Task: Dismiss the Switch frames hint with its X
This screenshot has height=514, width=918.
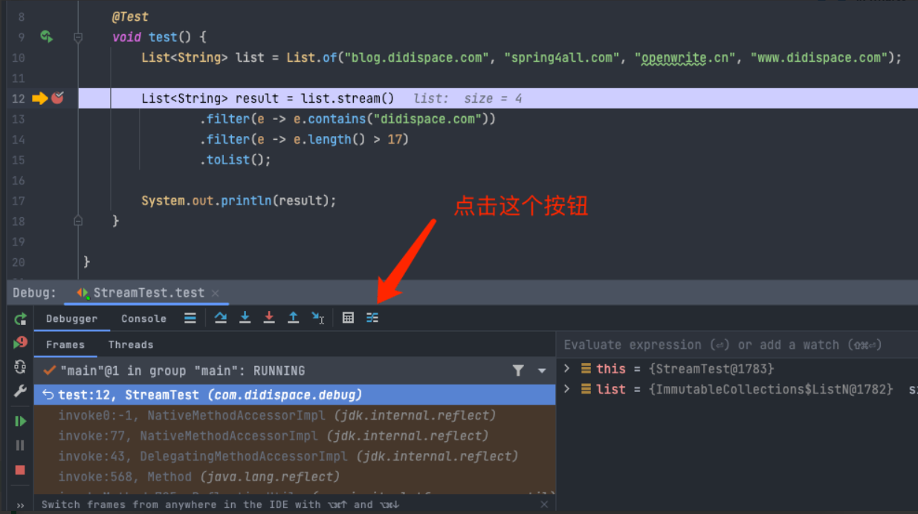Action: [544, 504]
